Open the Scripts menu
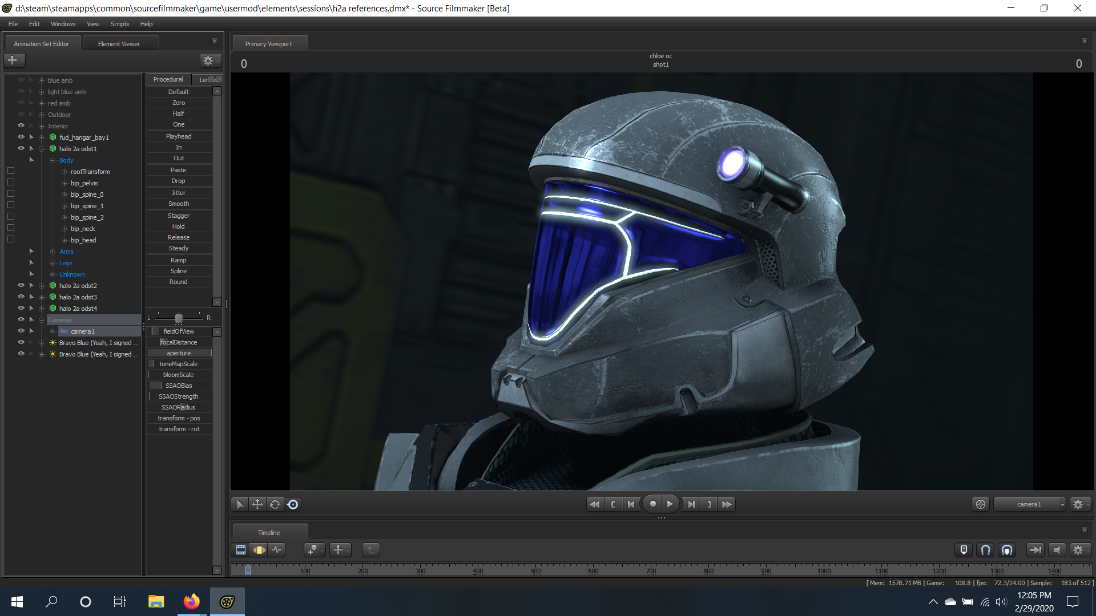The height and width of the screenshot is (616, 1096). point(120,24)
